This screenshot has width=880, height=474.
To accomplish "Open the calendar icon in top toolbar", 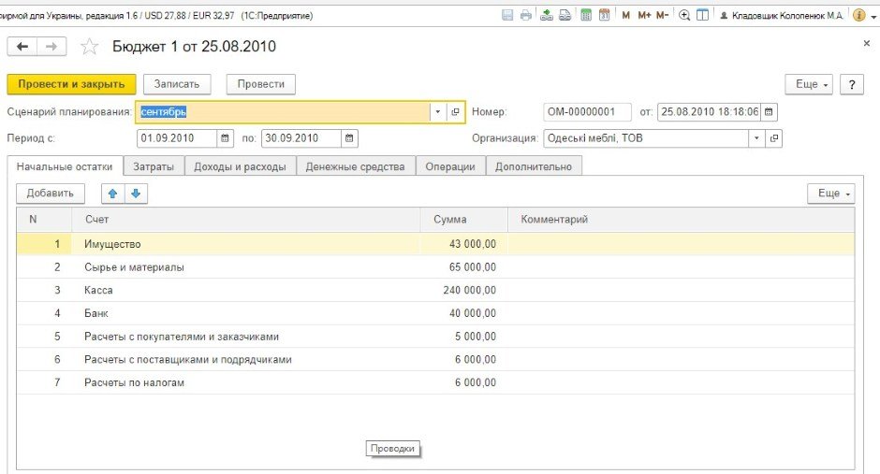I will [605, 16].
